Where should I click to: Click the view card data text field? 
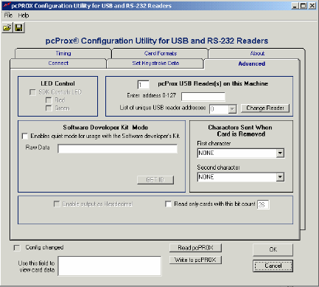pos(110,266)
